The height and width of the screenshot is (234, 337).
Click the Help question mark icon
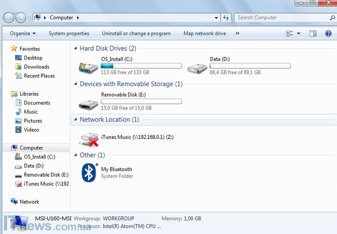pyautogui.click(x=328, y=33)
